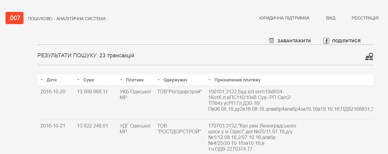Click the save disk icon
This screenshot has width=388, height=154.
pos(271,41)
